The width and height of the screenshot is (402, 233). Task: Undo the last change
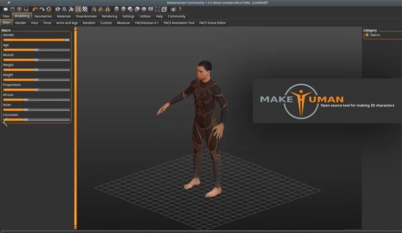pyautogui.click(x=35, y=9)
